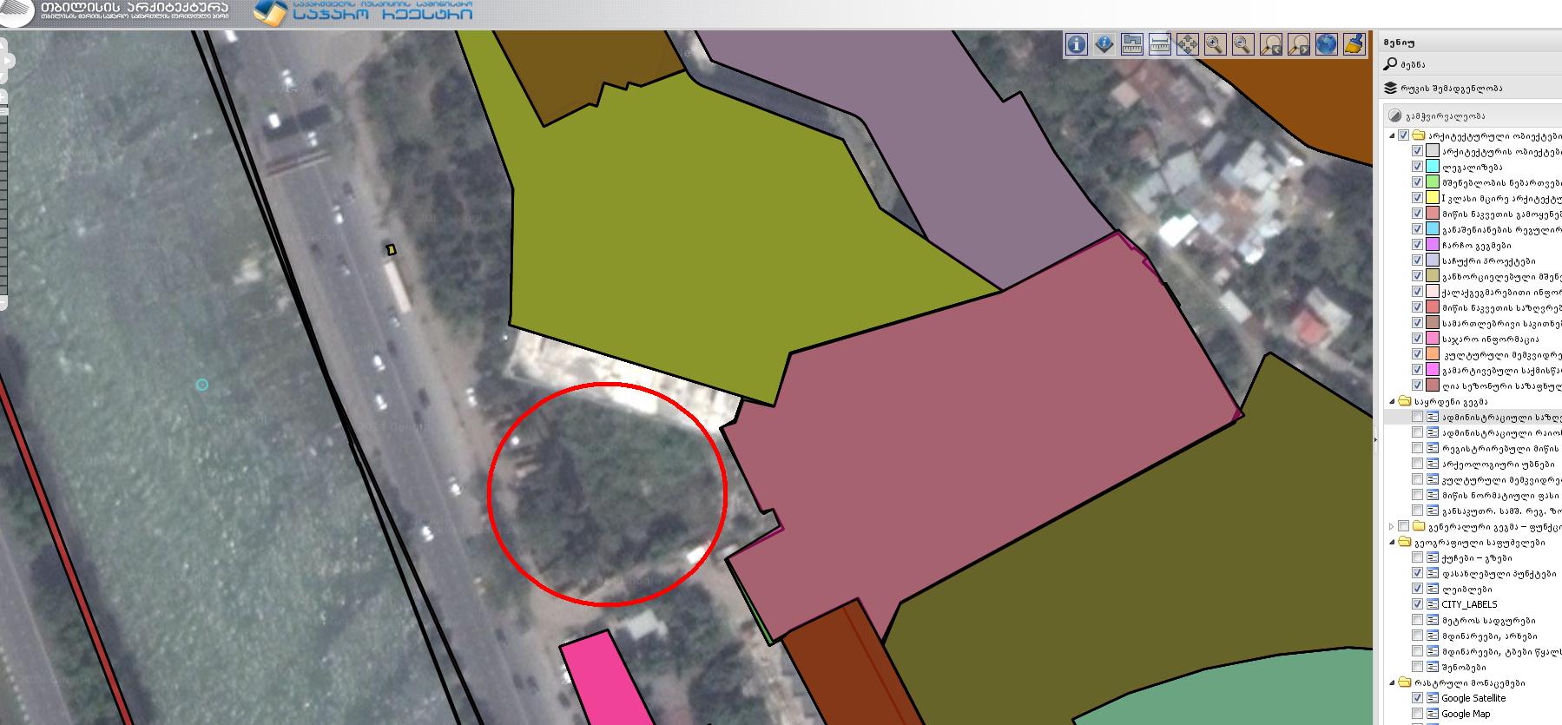Collapse the რასტრული მონაცემები tree group
Viewport: 1562px width, 725px height.
pos(1392,682)
